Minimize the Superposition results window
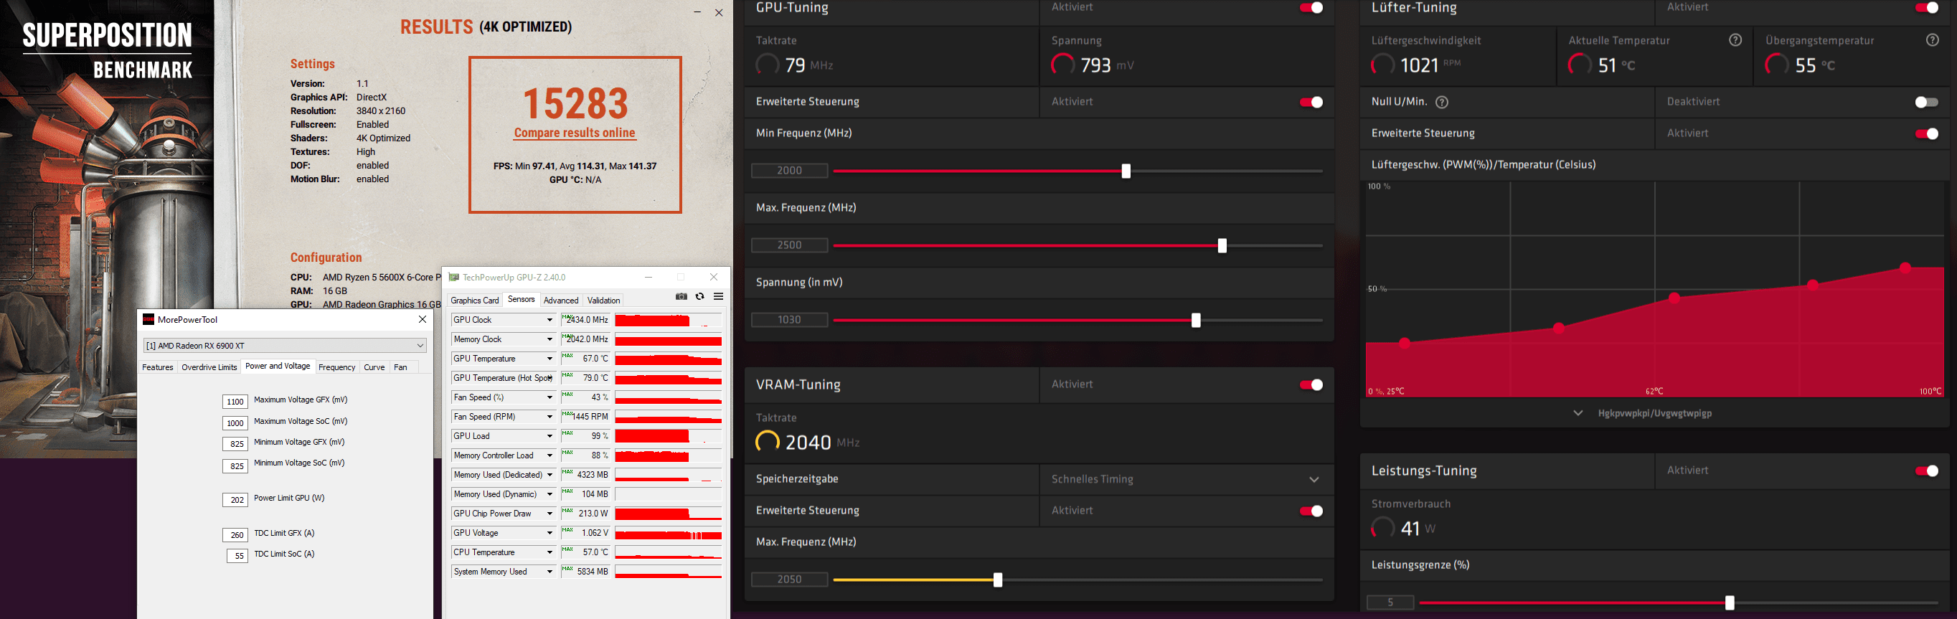This screenshot has width=1957, height=619. [x=697, y=12]
